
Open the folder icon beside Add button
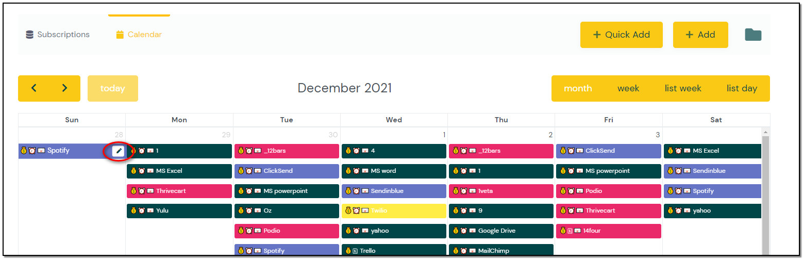tap(753, 35)
